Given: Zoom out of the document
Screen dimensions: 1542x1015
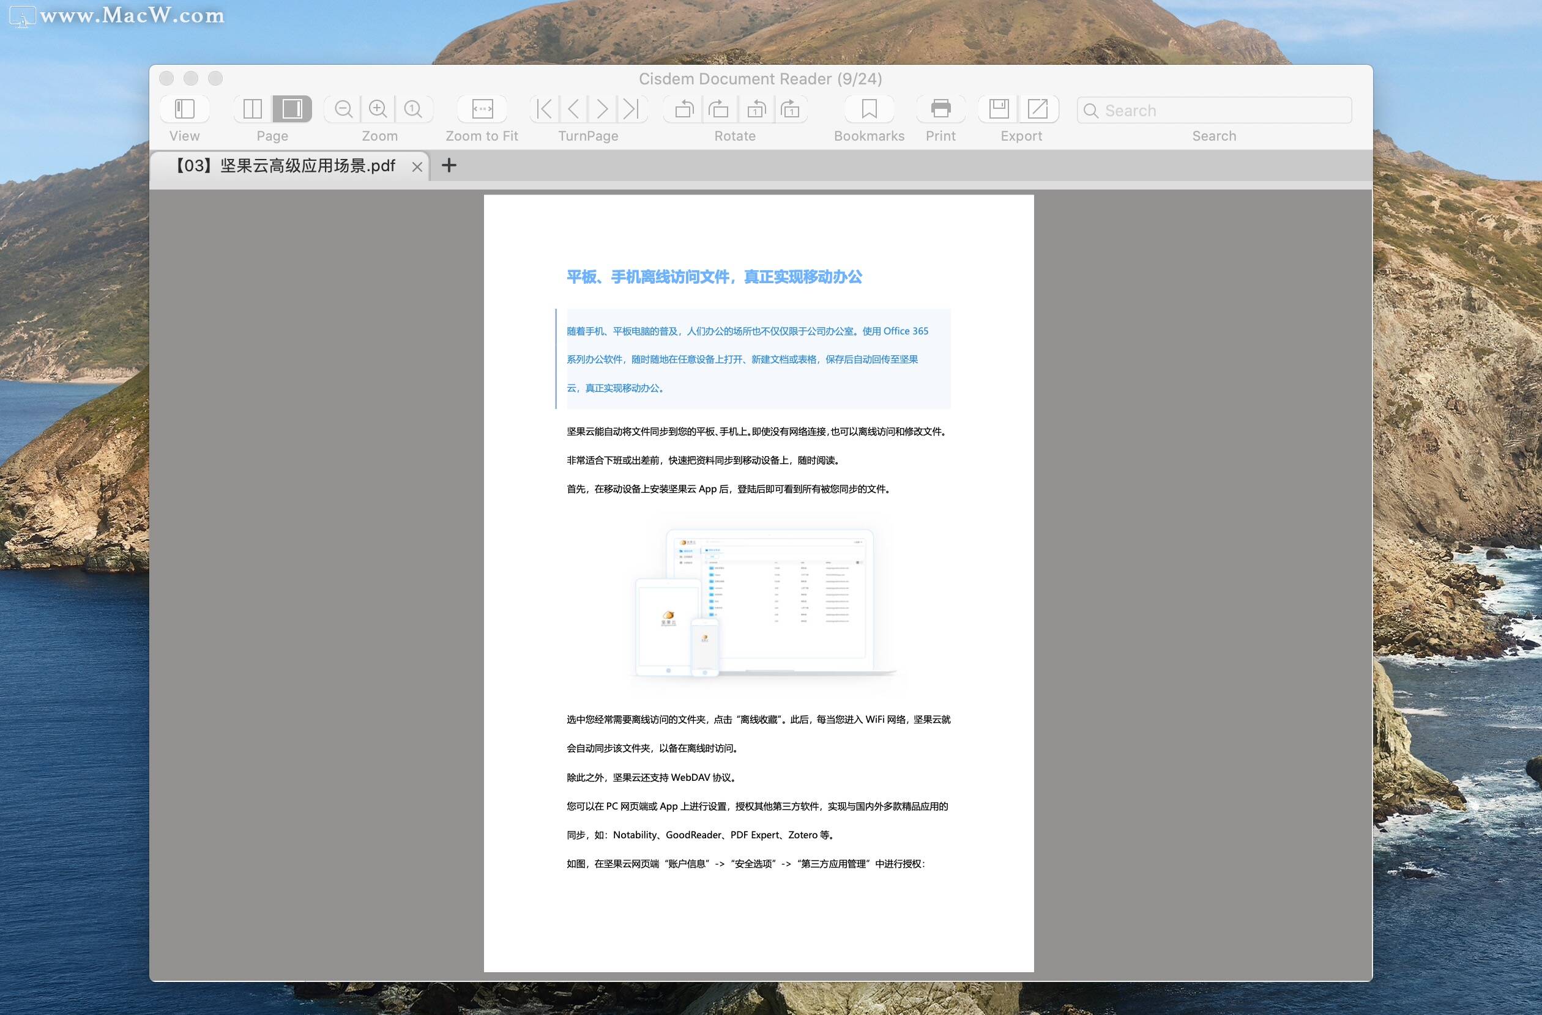Looking at the screenshot, I should point(343,109).
